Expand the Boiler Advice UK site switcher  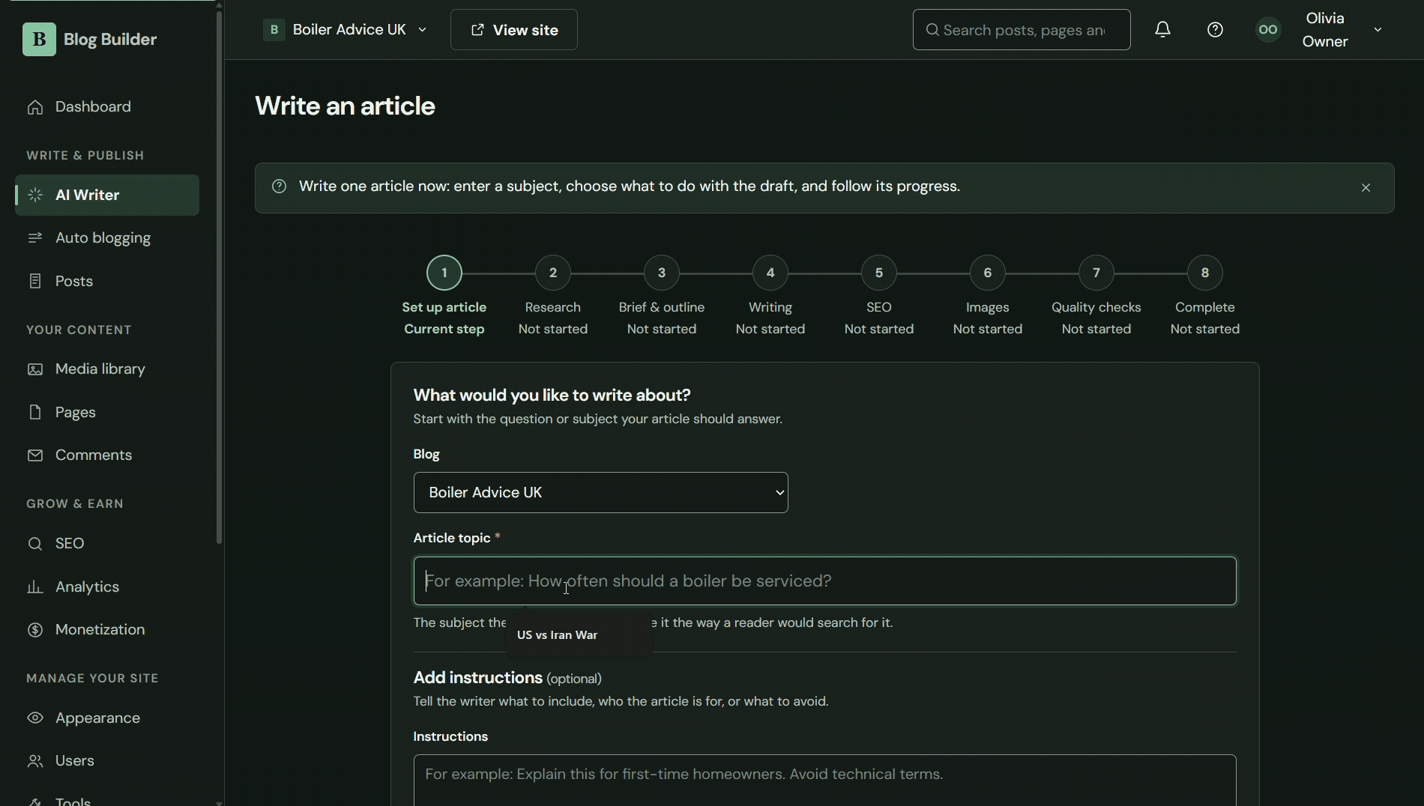[x=346, y=30]
